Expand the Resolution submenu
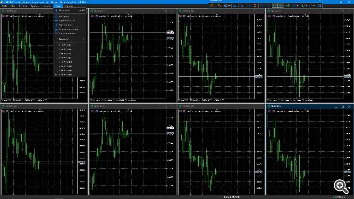354x199 pixels. tap(70, 39)
